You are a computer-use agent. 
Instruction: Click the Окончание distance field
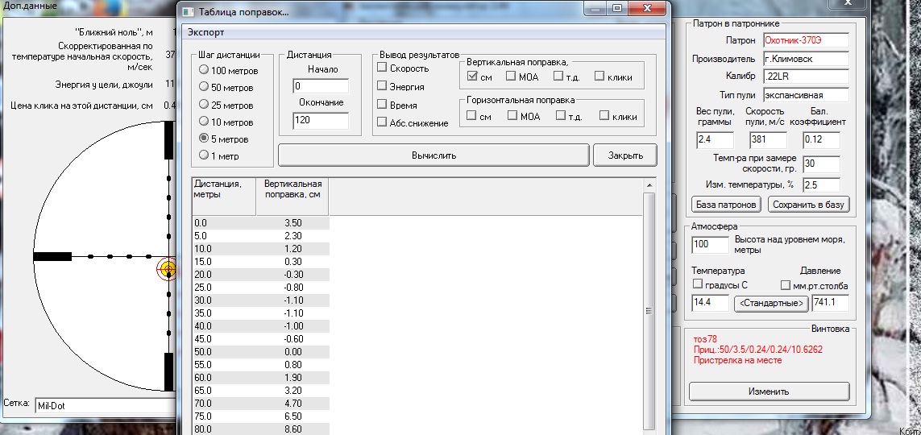click(321, 121)
